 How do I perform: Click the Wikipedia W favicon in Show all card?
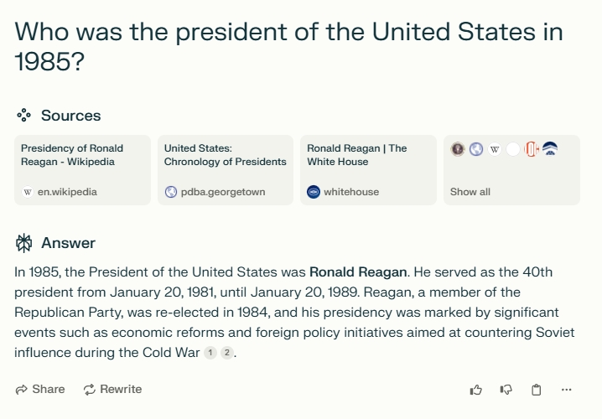[495, 149]
